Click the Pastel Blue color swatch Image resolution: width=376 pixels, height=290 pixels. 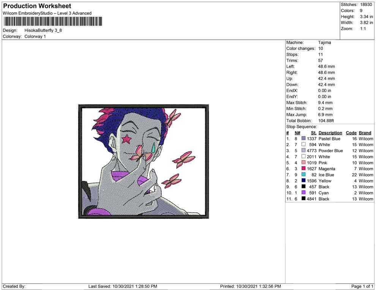(x=303, y=139)
